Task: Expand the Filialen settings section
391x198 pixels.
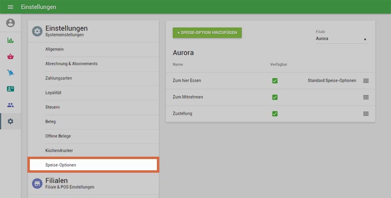Action: click(93, 183)
